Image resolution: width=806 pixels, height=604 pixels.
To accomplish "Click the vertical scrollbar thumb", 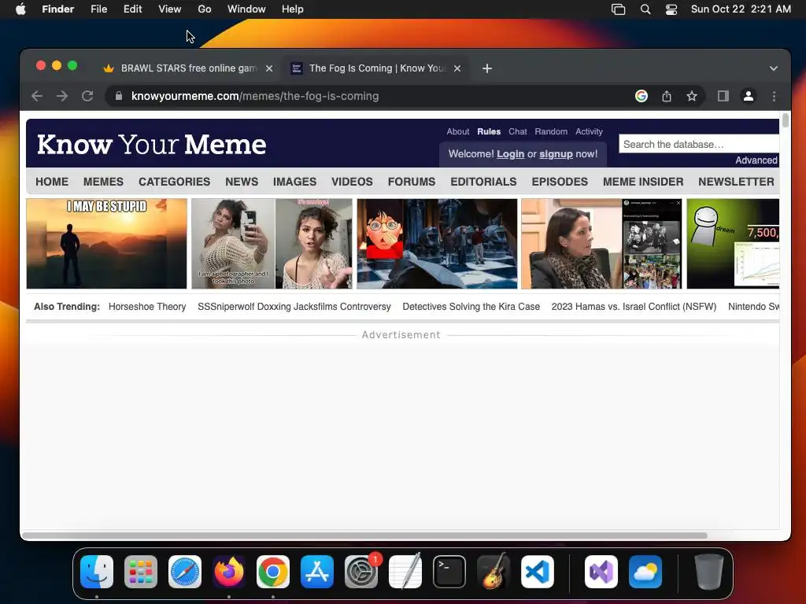I will pyautogui.click(x=785, y=120).
